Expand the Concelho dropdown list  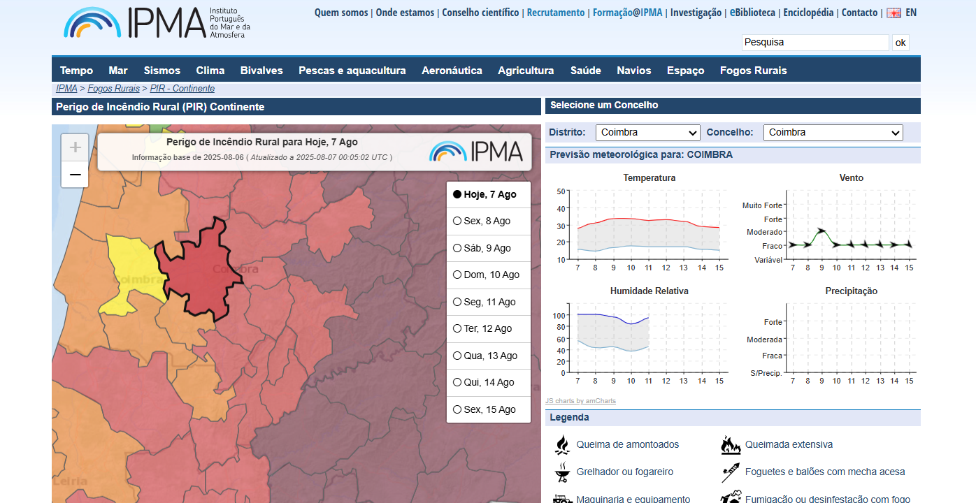[x=833, y=133]
